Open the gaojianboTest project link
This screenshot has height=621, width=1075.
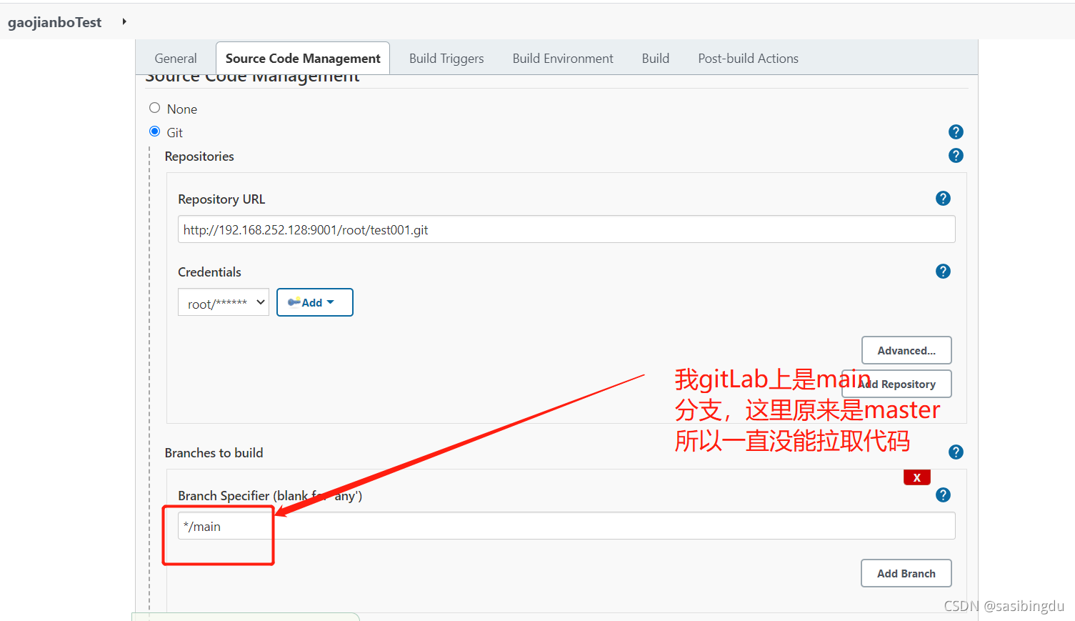(x=55, y=22)
